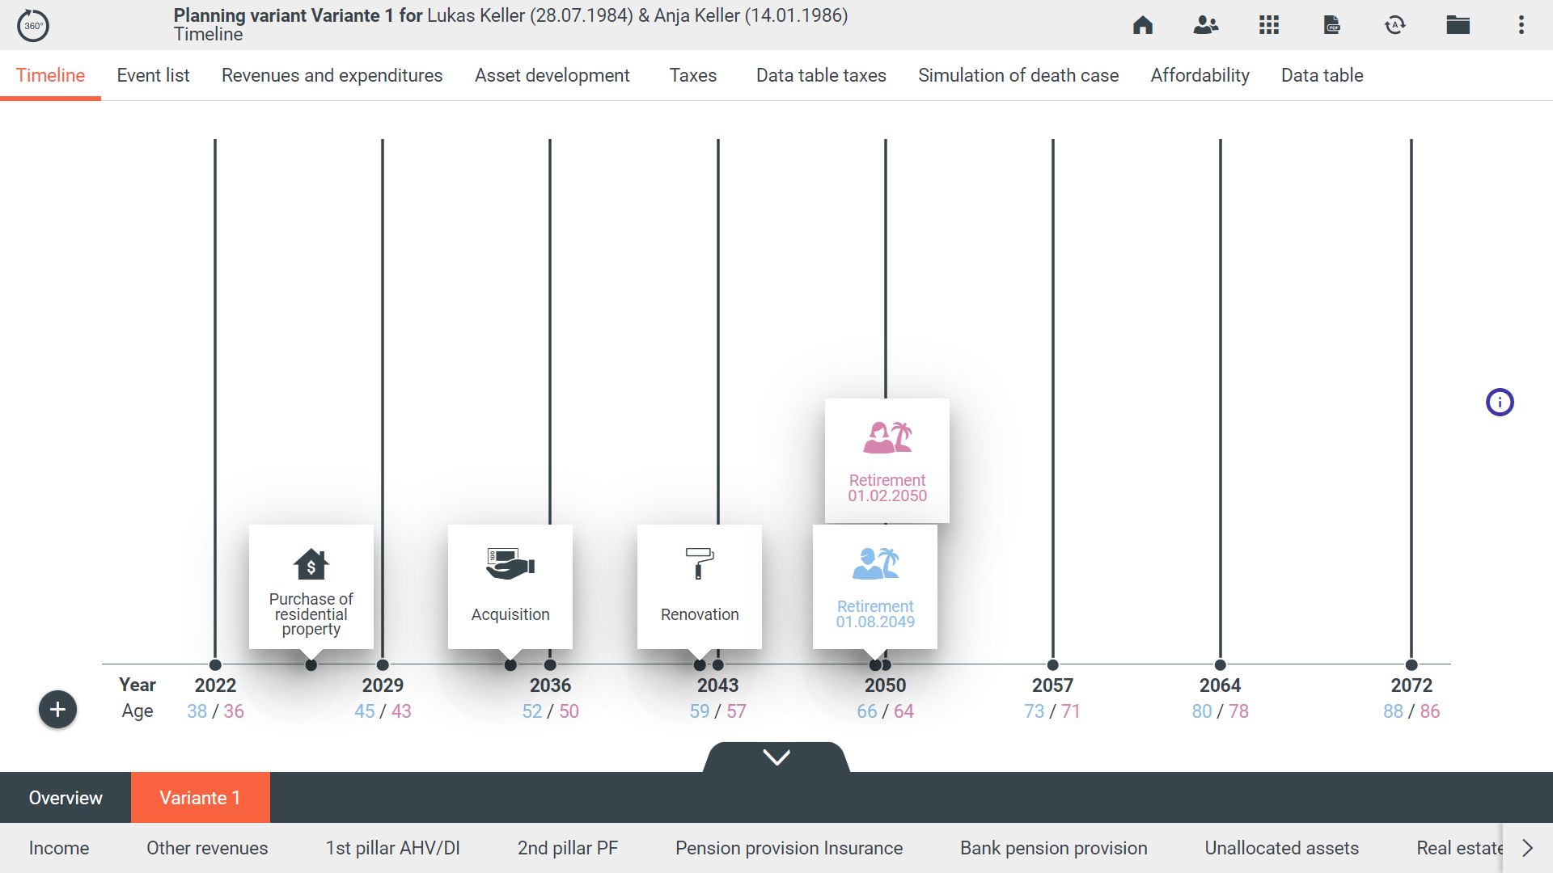Switch to the Event list tab

[153, 75]
